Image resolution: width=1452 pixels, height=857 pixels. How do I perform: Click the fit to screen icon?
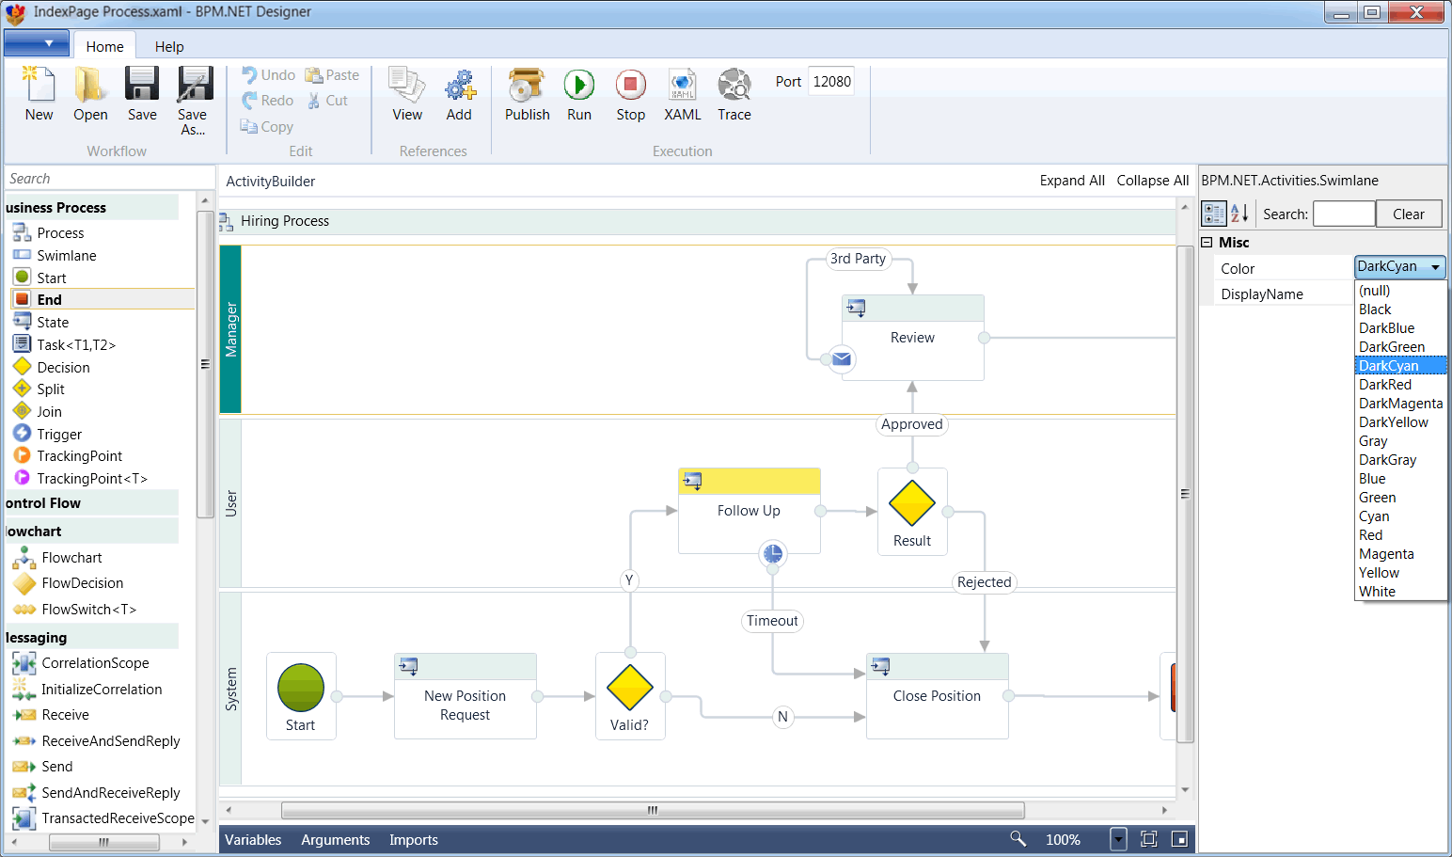pos(1148,839)
